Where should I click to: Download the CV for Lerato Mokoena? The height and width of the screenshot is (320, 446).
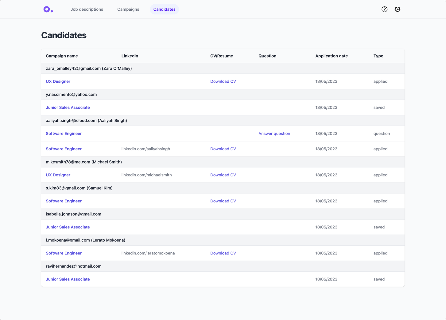point(223,253)
